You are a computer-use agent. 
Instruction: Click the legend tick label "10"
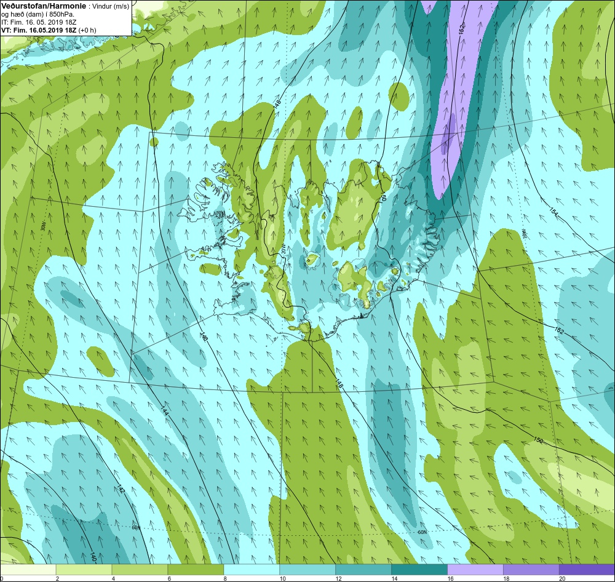pos(282,578)
